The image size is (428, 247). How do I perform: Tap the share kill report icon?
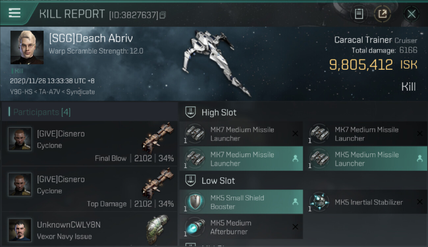click(x=382, y=14)
